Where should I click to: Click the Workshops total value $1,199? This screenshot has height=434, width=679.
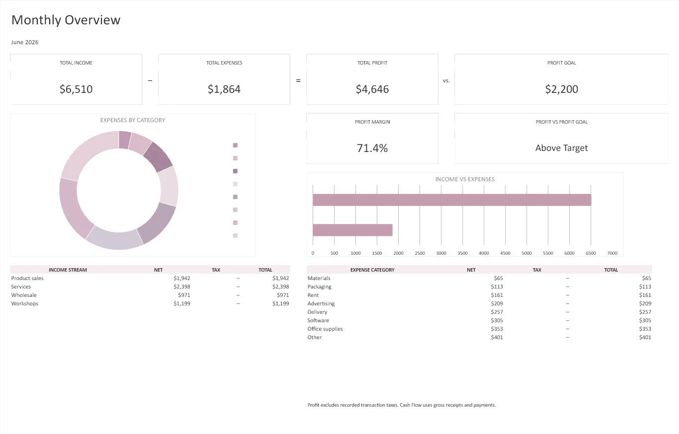(x=280, y=303)
